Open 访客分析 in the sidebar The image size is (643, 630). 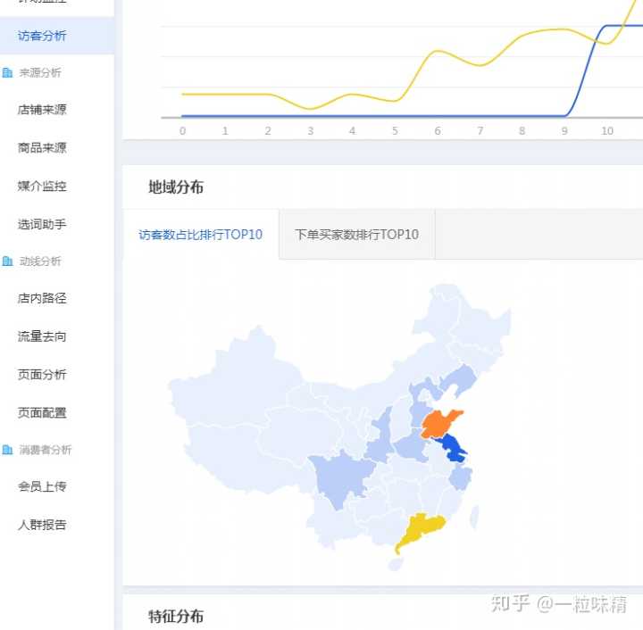point(42,36)
